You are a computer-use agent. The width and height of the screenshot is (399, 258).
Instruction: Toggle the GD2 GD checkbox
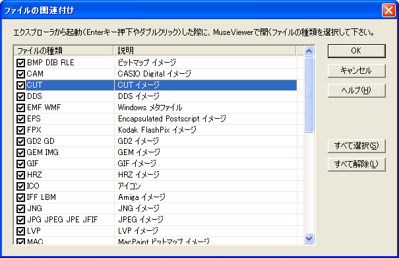pyautogui.click(x=20, y=141)
